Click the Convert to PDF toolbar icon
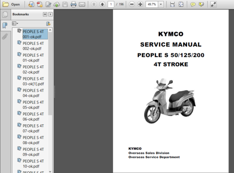The height and width of the screenshot is (173, 234). 40,4
